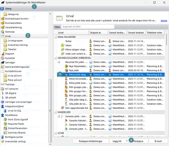Click the QR-etikett lightning icon
The height and width of the screenshot is (146, 169).
(3, 98)
